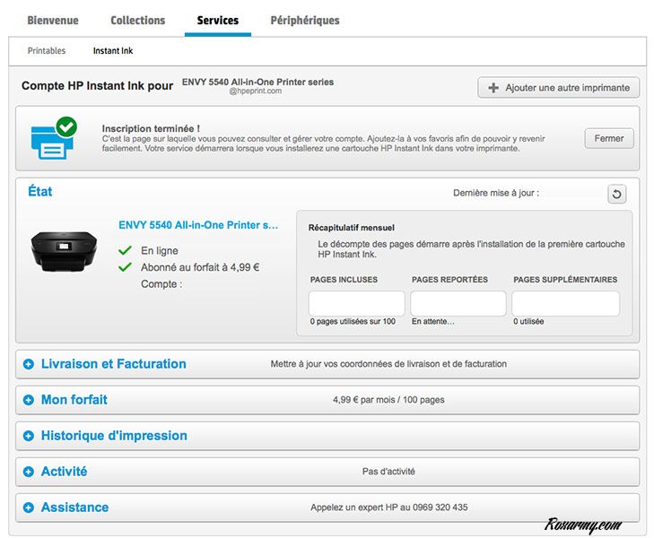The height and width of the screenshot is (538, 654).
Task: Dismiss the notice with Fermer button
Action: click(609, 139)
